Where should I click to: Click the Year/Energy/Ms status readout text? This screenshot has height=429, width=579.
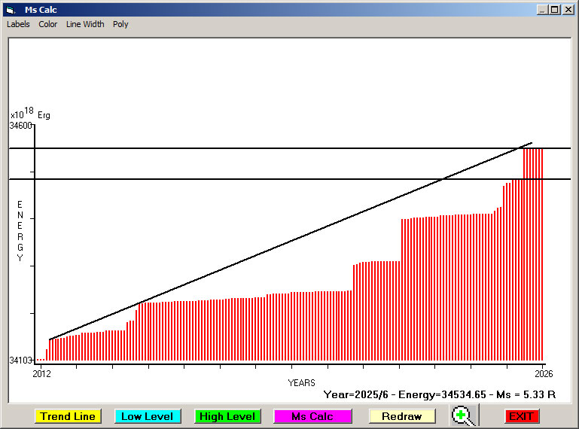439,394
